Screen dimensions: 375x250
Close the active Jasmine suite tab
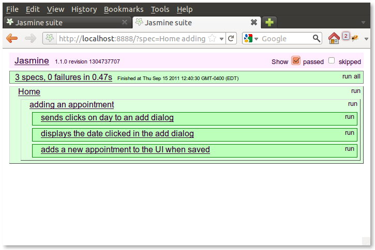point(254,22)
